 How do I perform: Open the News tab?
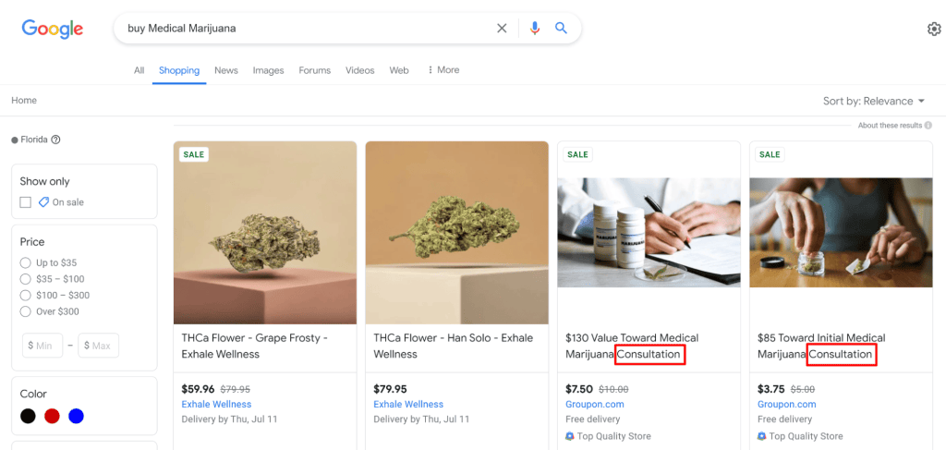click(226, 70)
